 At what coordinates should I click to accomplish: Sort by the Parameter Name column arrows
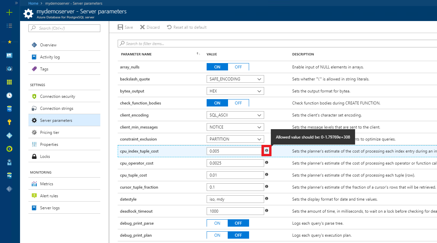coord(198,54)
